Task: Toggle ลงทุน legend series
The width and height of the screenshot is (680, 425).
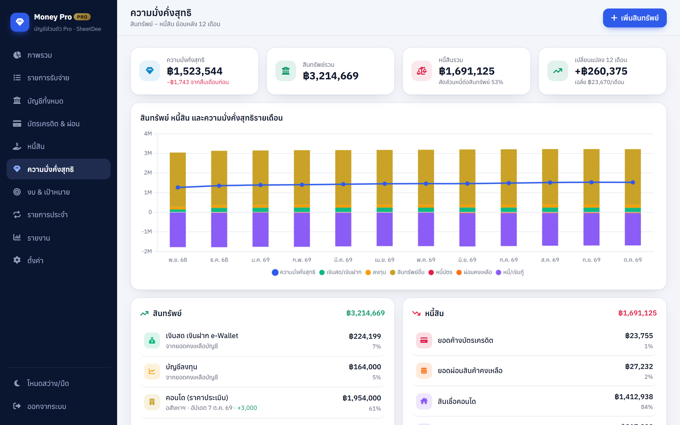Action: click(x=376, y=272)
